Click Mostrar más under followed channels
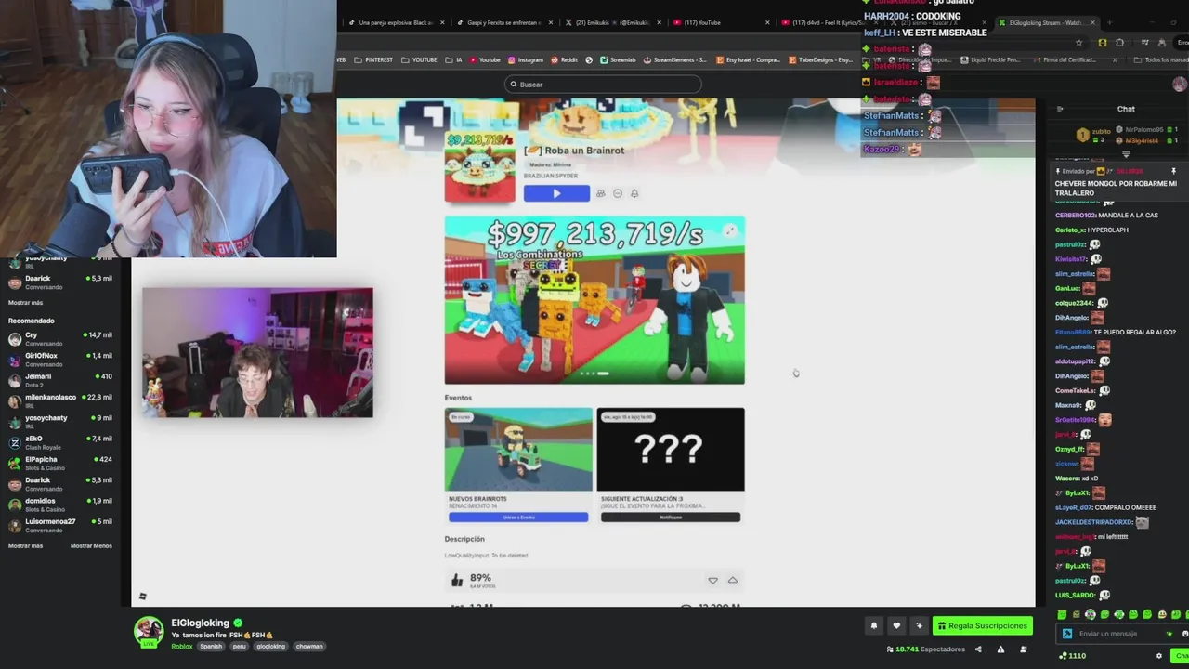1189x669 pixels. tap(25, 302)
